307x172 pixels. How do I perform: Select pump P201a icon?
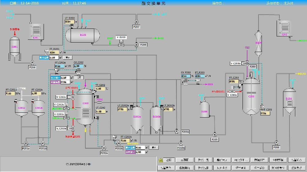click(25, 143)
